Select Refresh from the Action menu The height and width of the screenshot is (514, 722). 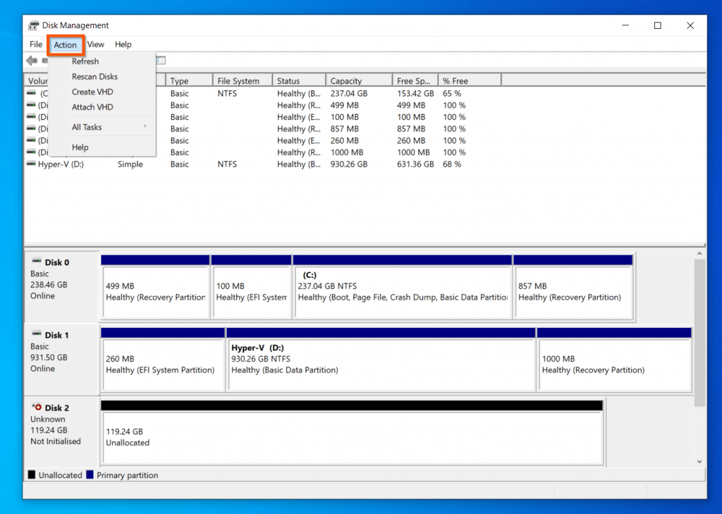click(85, 61)
